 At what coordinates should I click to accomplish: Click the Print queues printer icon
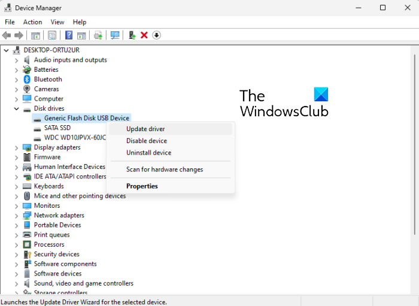coord(27,235)
